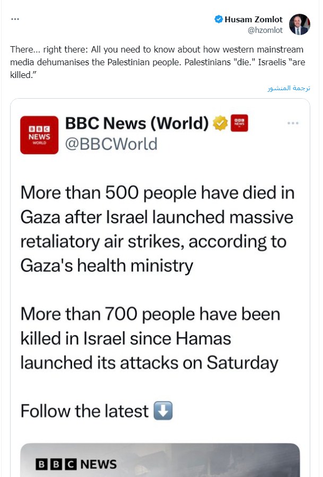
Task: Click the small BBC affiliate badge icon
Action: click(240, 124)
